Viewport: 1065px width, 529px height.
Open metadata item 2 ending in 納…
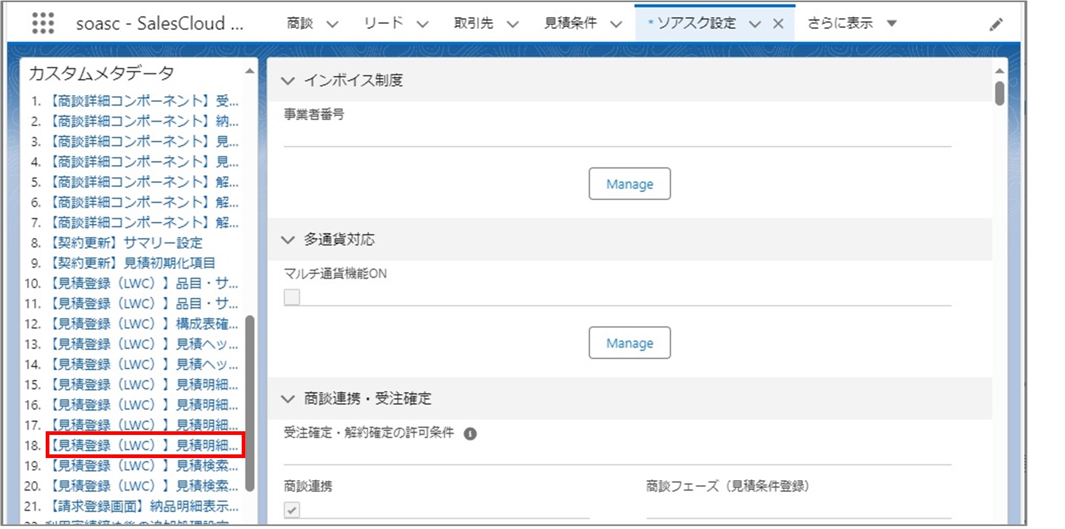(144, 121)
